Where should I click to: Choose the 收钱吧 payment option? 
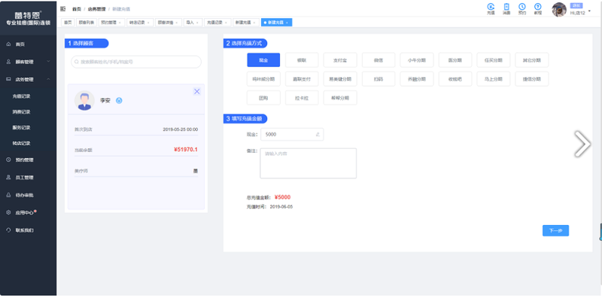click(455, 79)
